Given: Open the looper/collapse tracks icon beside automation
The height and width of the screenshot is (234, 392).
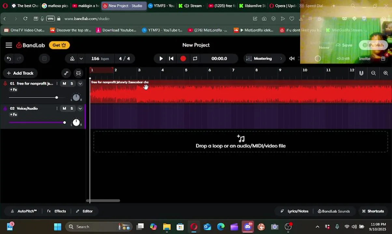Looking at the screenshot, I should [78, 73].
